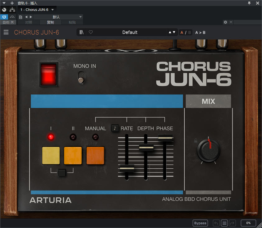The height and width of the screenshot is (228, 262).
Task: Open the host sidechain routing icon
Action: [12, 10]
